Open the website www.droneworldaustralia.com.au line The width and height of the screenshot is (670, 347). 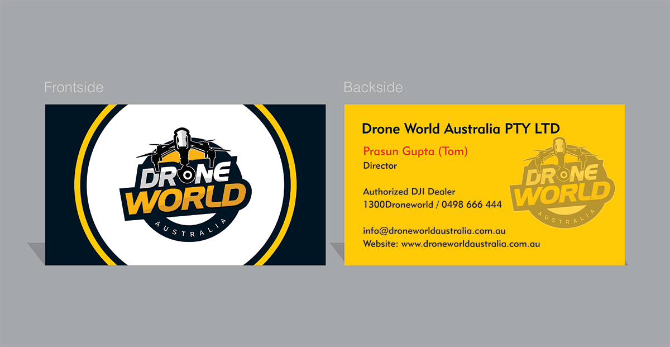pyautogui.click(x=451, y=244)
